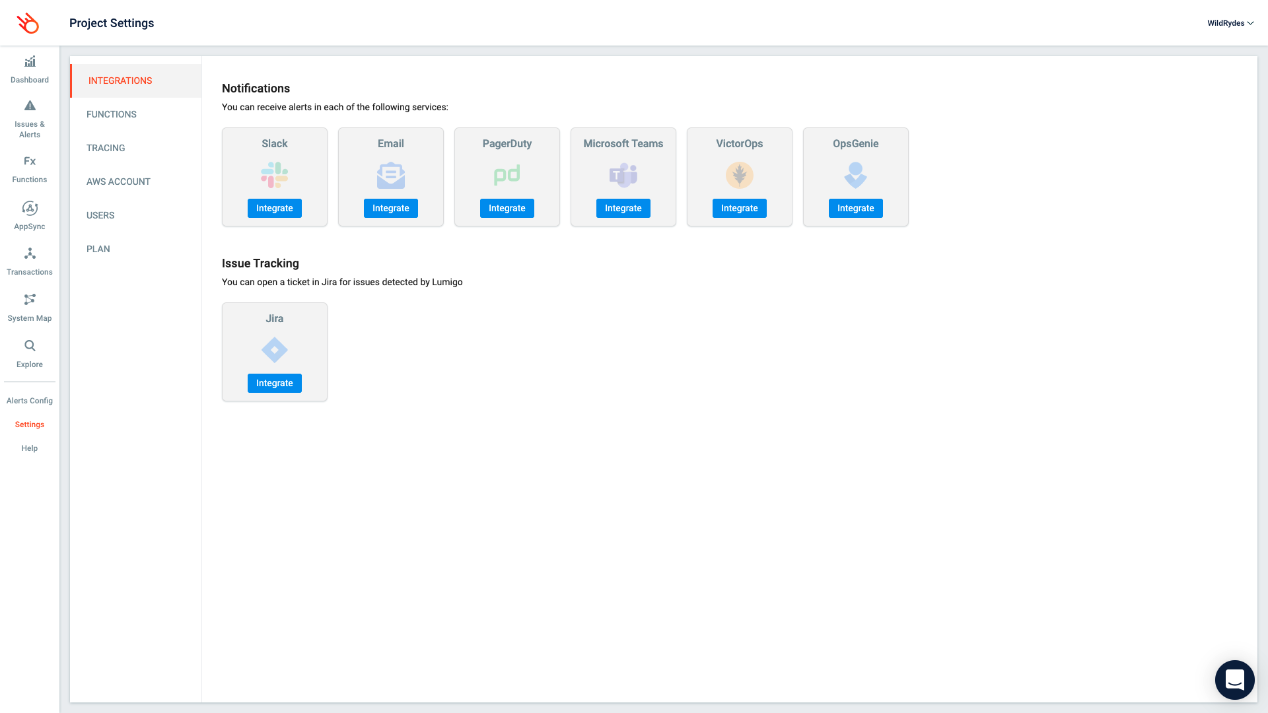This screenshot has height=713, width=1268.
Task: Click the Lumigo logo icon
Action: pos(28,23)
